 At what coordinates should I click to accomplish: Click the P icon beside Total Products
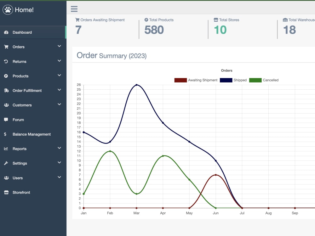(x=146, y=20)
